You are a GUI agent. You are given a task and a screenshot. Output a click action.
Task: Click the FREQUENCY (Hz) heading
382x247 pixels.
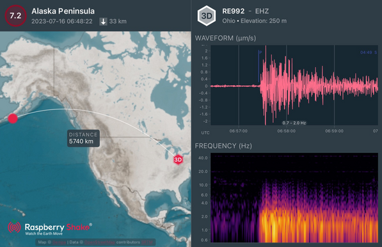(x=223, y=146)
